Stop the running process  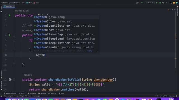167,3
